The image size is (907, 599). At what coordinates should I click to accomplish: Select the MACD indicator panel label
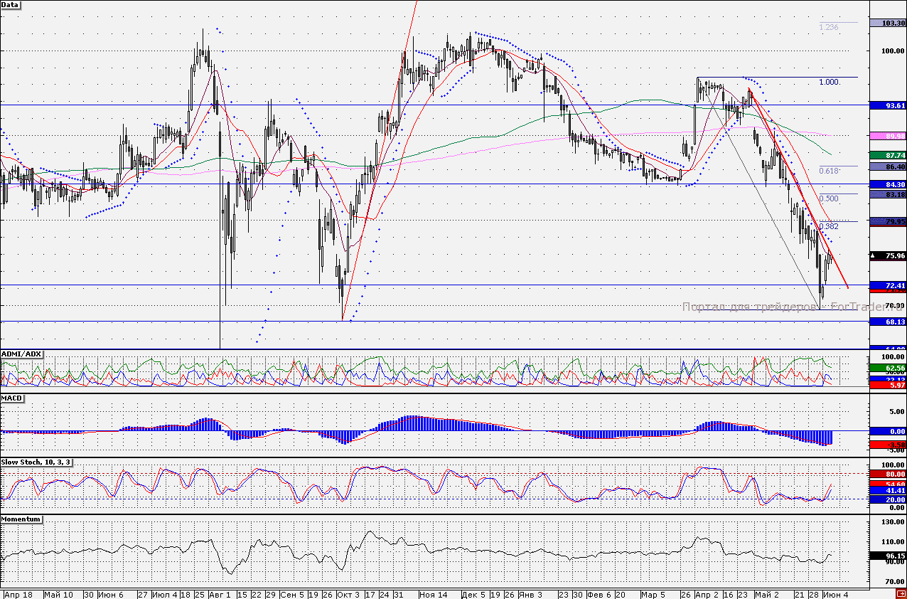[x=12, y=398]
